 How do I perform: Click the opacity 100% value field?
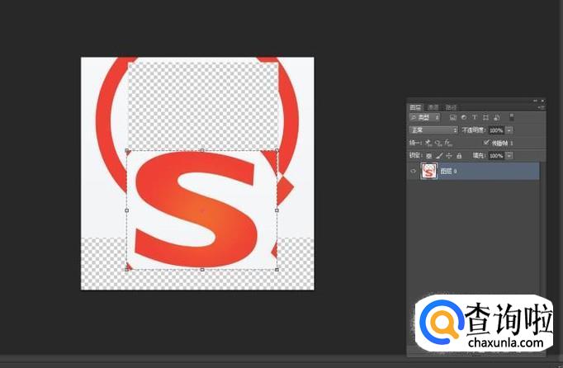[x=496, y=130]
